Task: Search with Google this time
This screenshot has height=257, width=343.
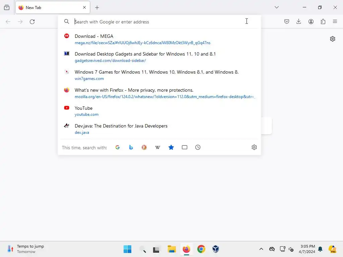Action: [x=118, y=147]
